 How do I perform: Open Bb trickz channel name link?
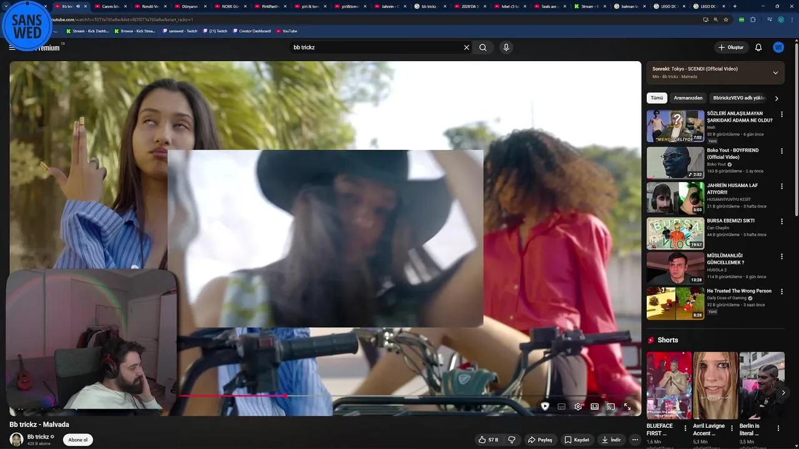tap(38, 437)
